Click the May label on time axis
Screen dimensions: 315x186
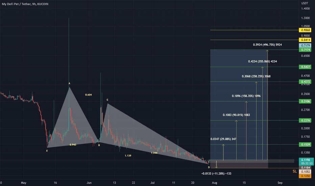(24, 183)
